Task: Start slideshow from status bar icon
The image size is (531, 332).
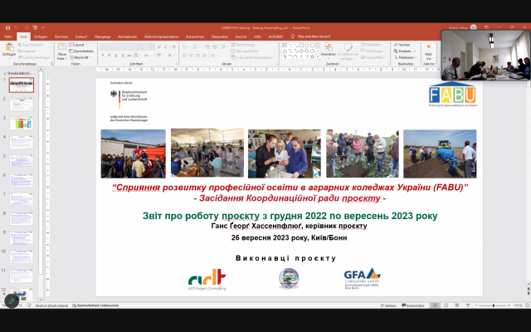Action: 468,305
